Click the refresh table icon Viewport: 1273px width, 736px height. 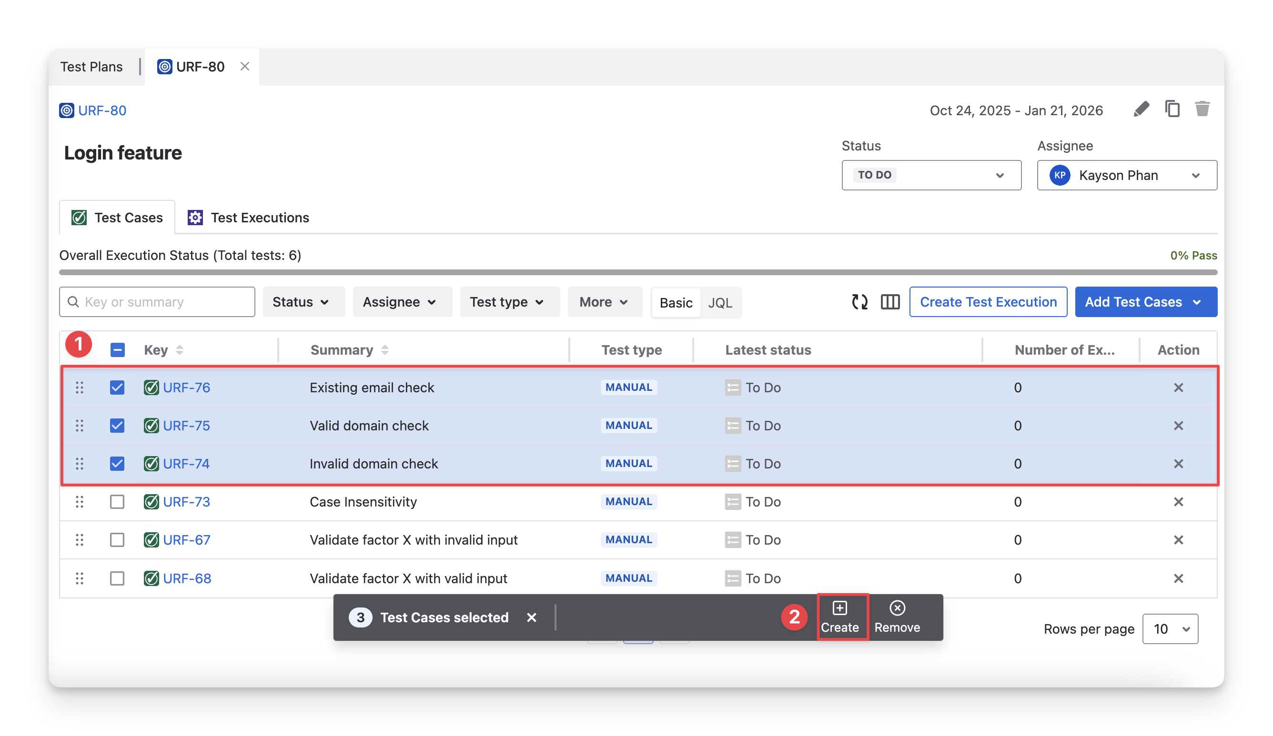pos(859,302)
